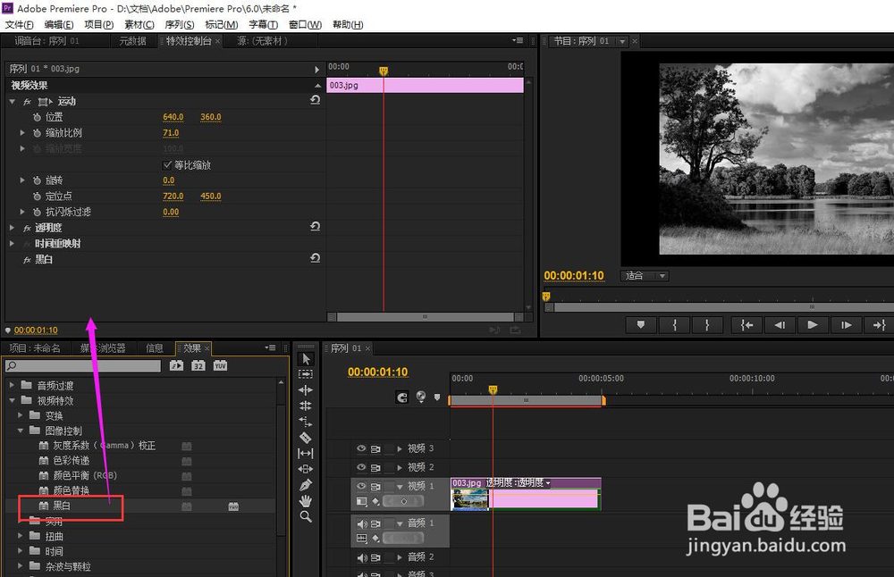Play the sequence in program monitor
This screenshot has height=577, width=894.
click(x=813, y=324)
